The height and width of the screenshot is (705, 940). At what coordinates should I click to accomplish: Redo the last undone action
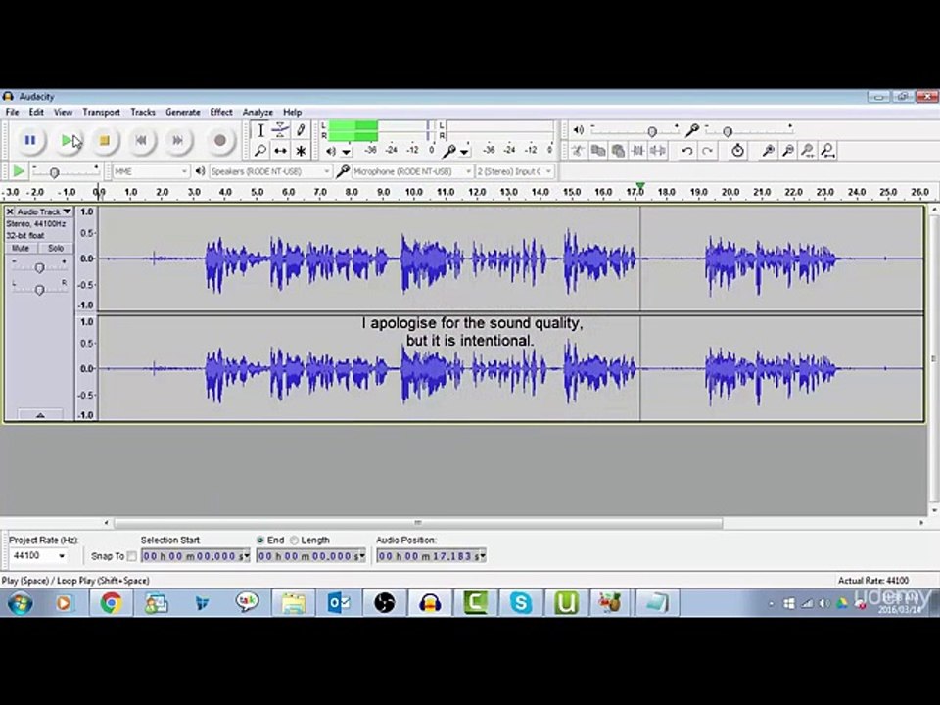tap(707, 151)
